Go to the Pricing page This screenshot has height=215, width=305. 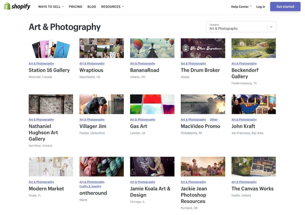tap(75, 7)
